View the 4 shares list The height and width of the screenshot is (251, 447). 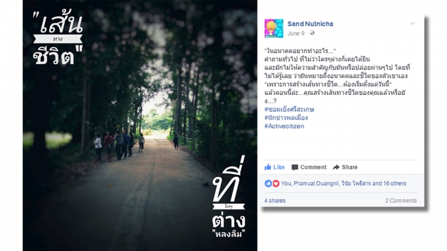click(275, 201)
